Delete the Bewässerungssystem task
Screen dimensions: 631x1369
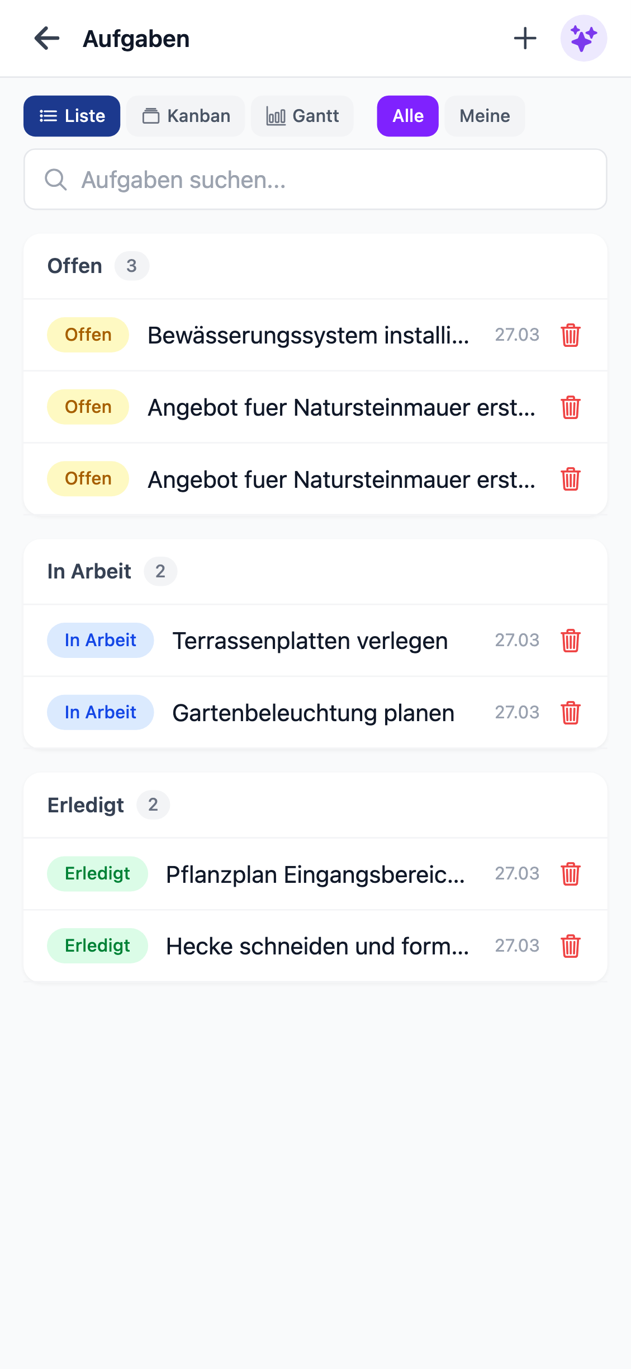[x=570, y=335]
